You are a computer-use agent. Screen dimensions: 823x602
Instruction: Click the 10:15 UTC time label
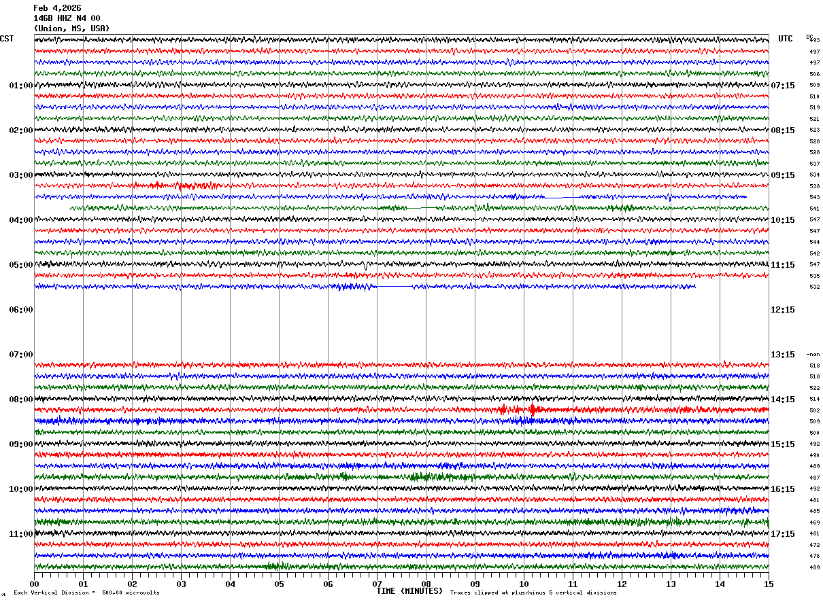click(x=783, y=220)
